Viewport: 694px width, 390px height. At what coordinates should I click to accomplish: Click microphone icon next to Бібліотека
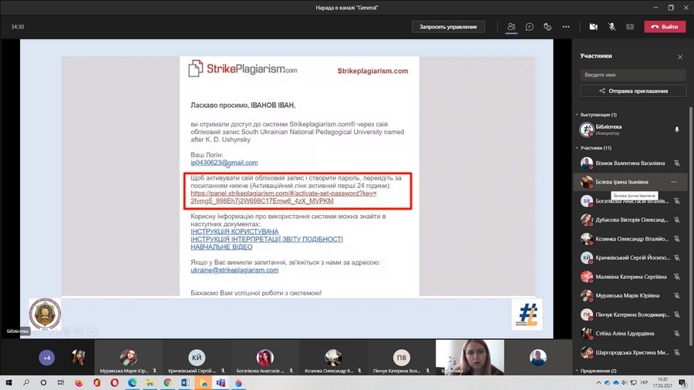pos(676,129)
